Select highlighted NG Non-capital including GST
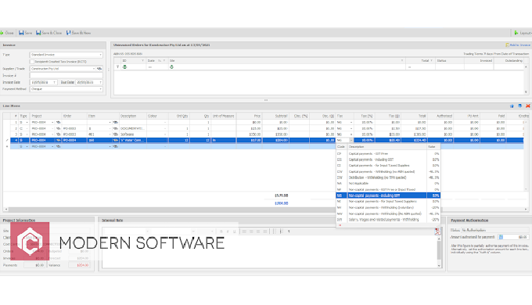 [388, 196]
